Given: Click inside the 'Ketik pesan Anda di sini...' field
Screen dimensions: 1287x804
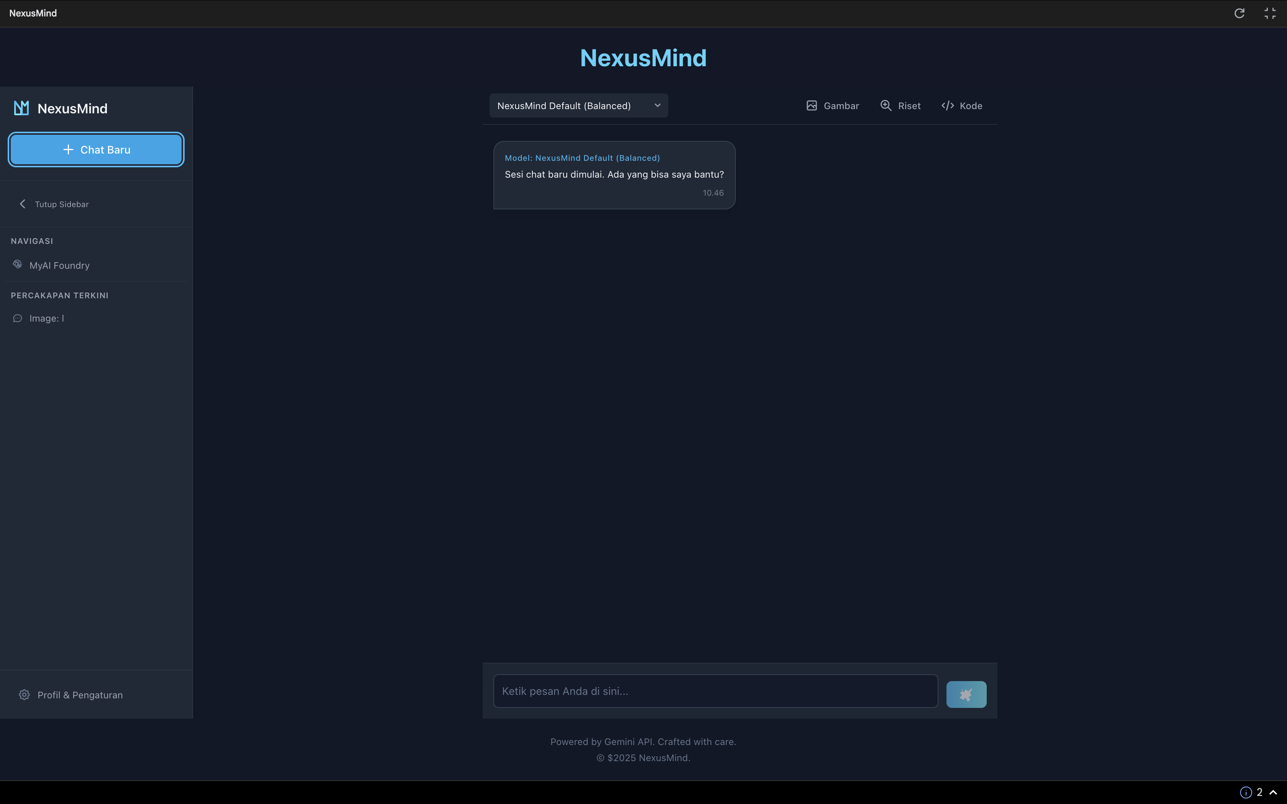Looking at the screenshot, I should (715, 691).
